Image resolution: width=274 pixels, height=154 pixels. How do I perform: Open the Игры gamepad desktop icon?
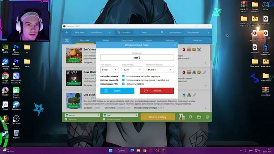click(x=265, y=6)
